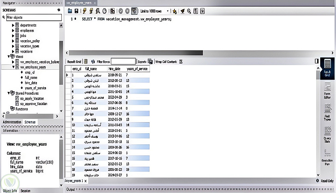Viewport: 336px width, 193px height.
Task: Select the hire_date column in tree
Action: tap(31, 83)
